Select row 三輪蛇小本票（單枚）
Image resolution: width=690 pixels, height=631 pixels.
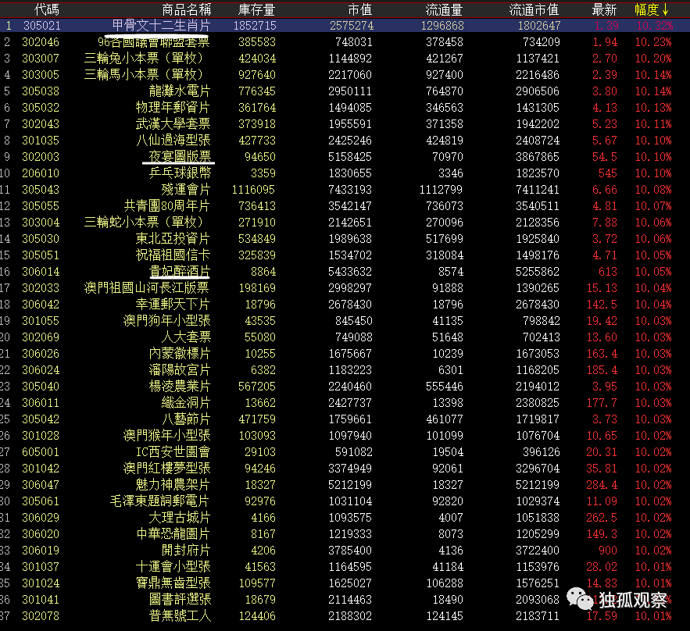[345, 222]
